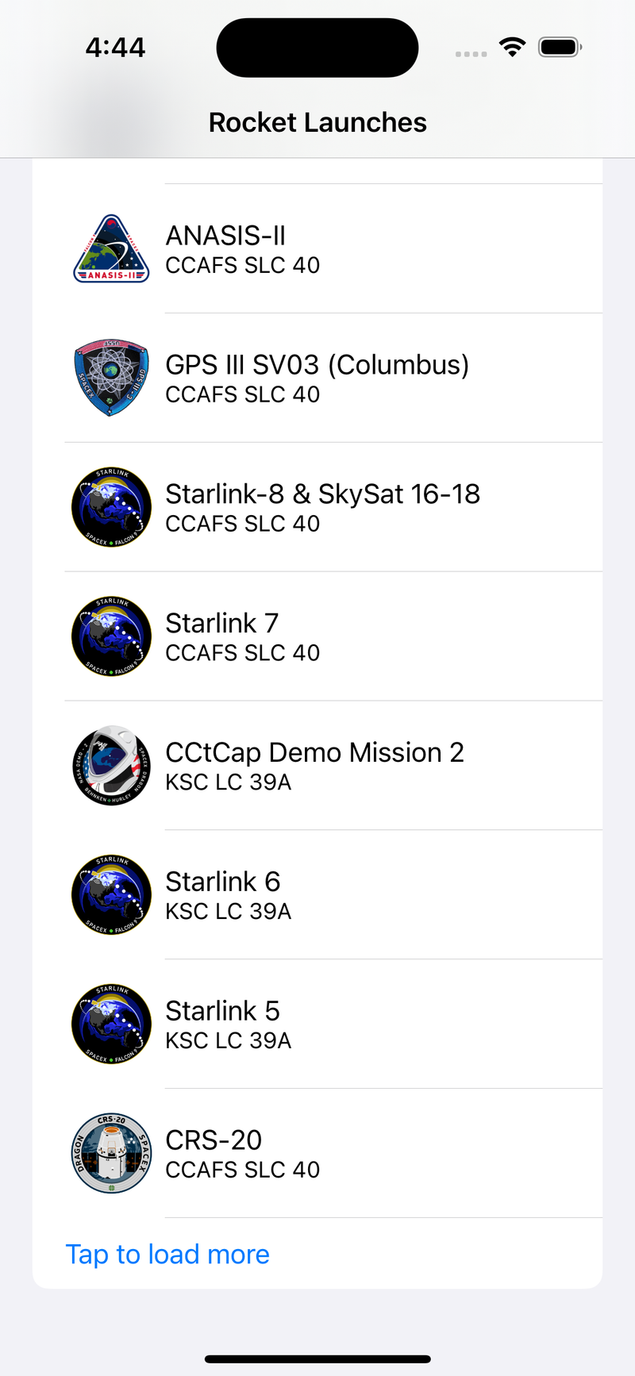Tap the Starlink-8 & SkySat patch icon
The height and width of the screenshot is (1376, 635).
(x=111, y=508)
